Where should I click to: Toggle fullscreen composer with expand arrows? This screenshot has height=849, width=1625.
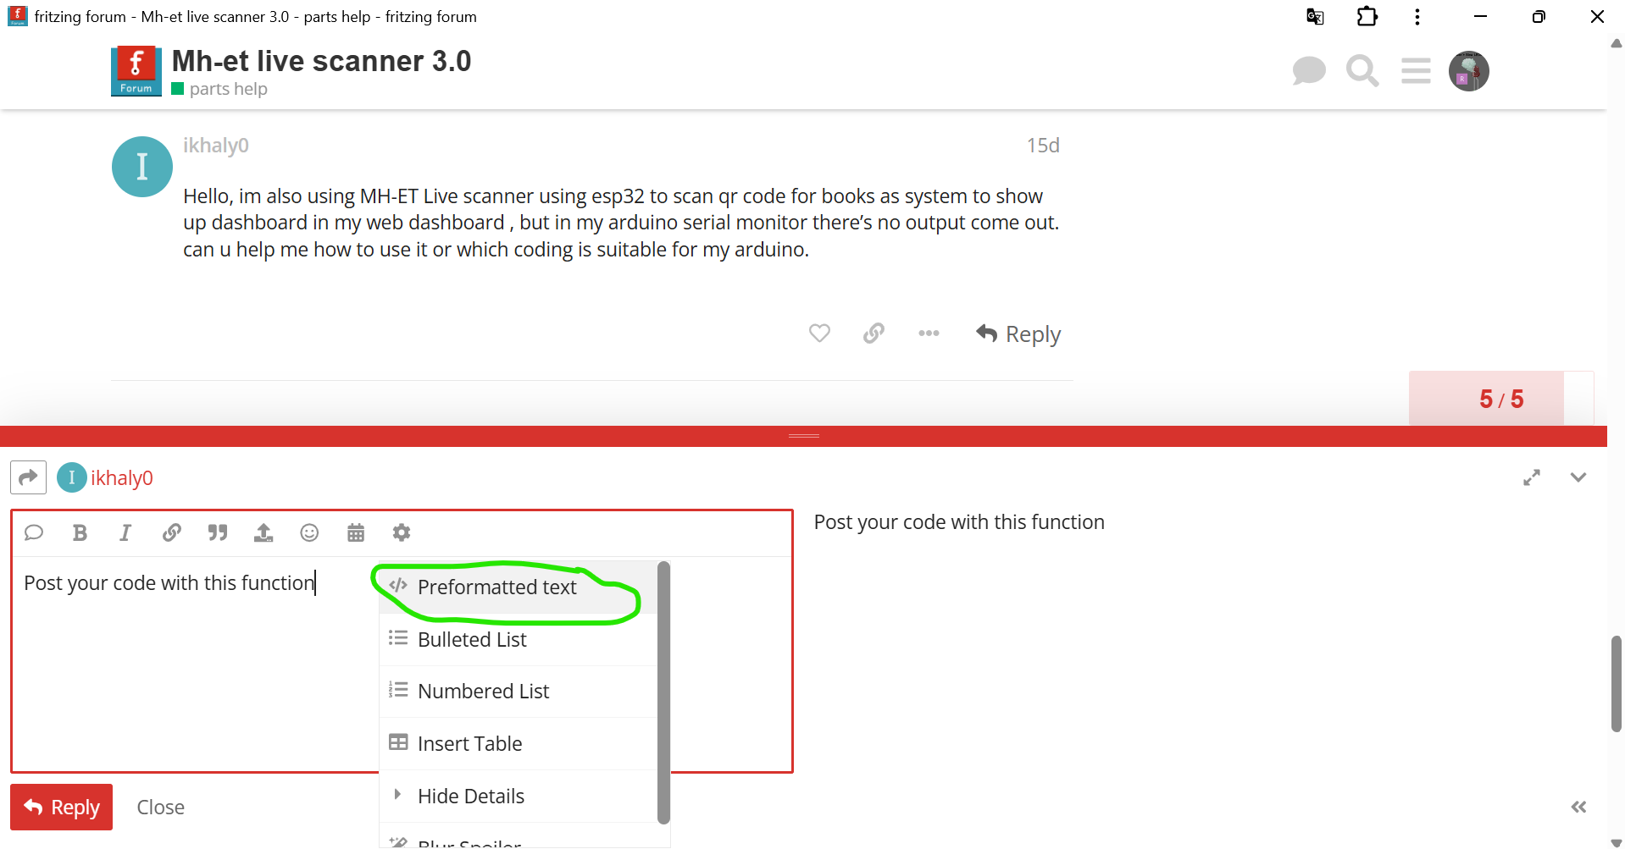coord(1532,477)
